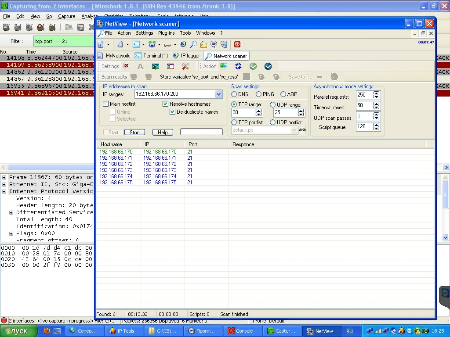450x337 pixels.
Task: Open the wrench and screwdriver tools icon
Action: 185,67
